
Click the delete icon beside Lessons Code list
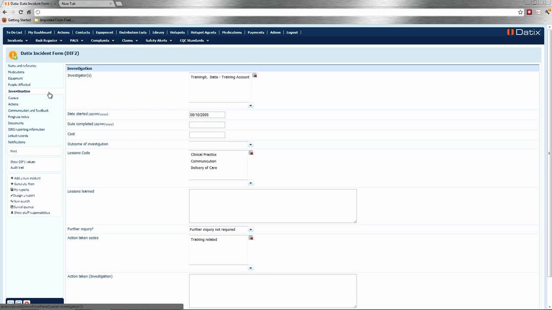[x=251, y=153]
